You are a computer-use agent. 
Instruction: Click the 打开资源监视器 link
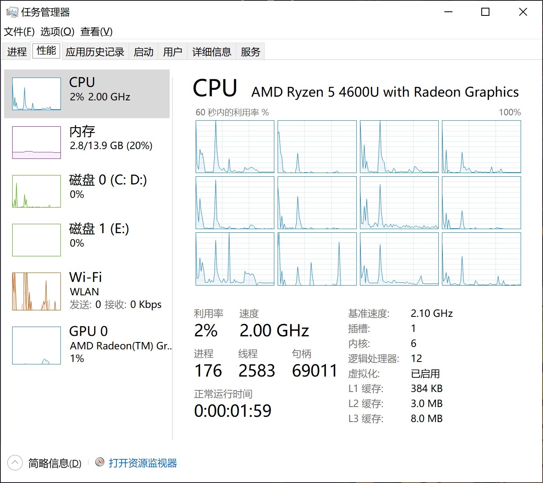142,463
